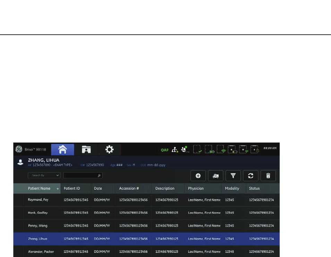Open the remote support chat icon
This screenshot has height=257, width=331.
point(185,149)
